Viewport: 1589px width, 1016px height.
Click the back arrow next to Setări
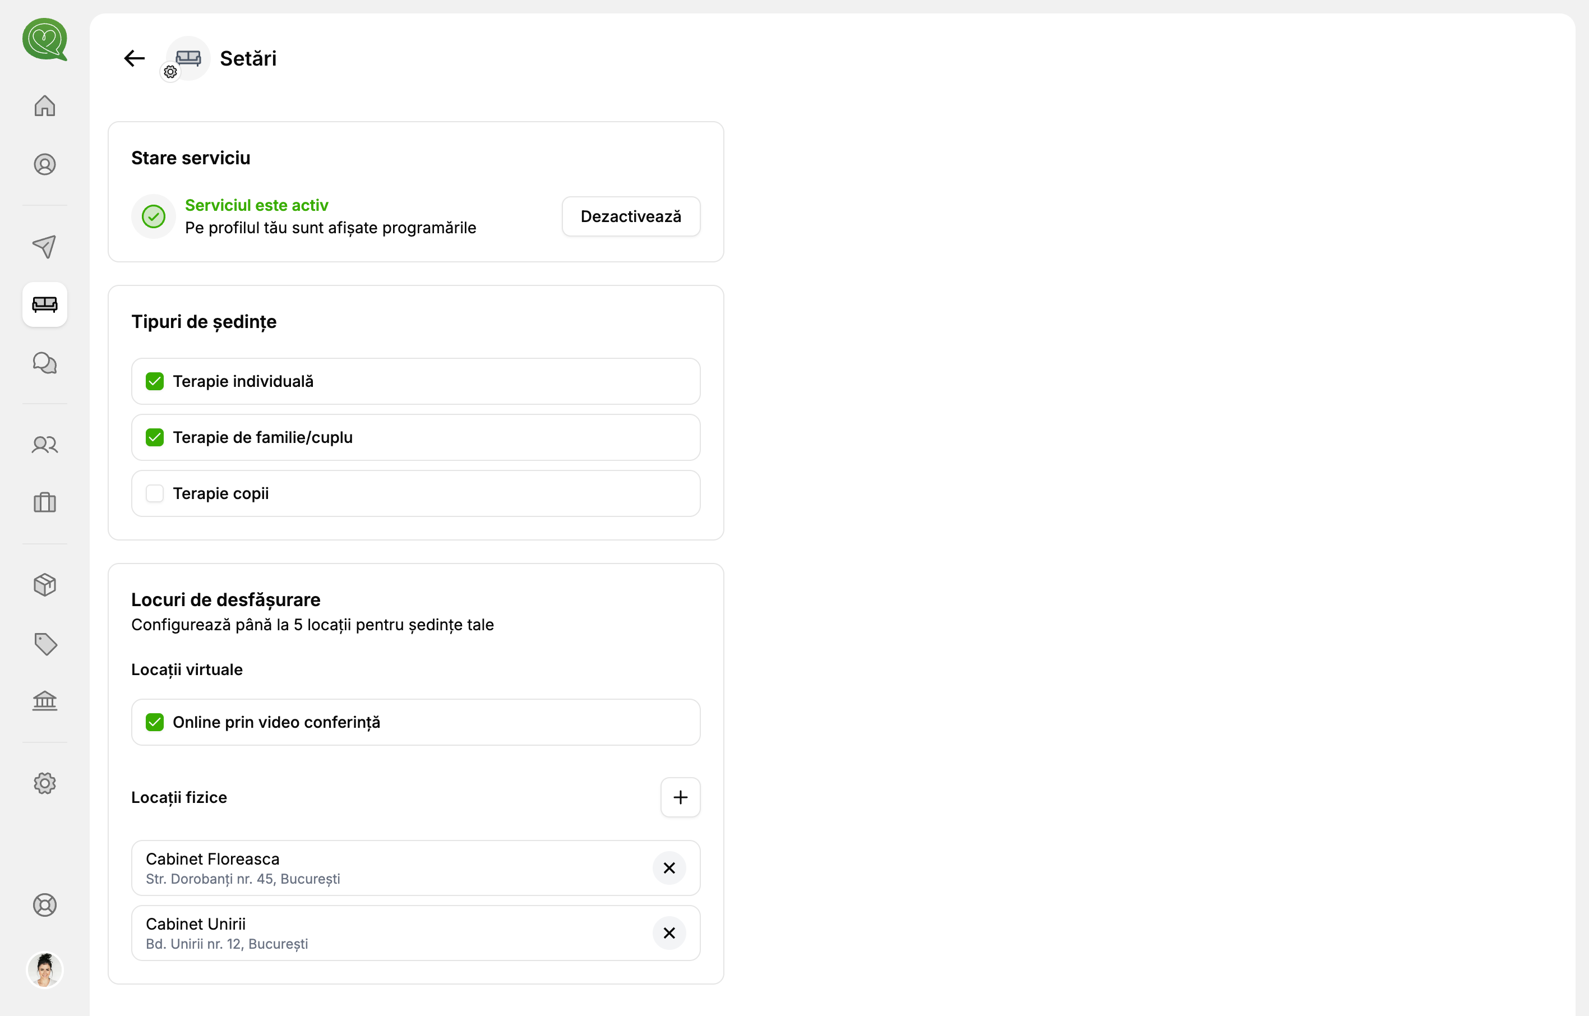click(134, 58)
